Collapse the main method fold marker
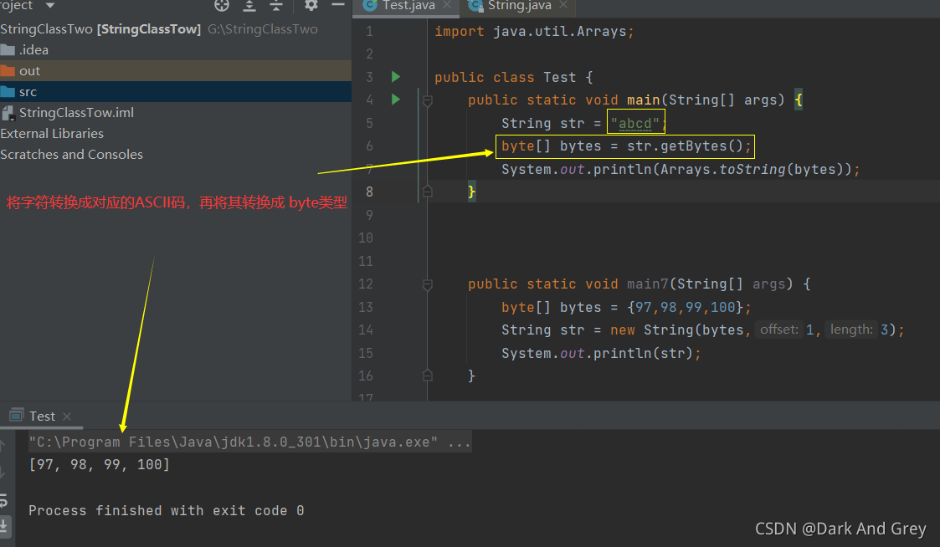This screenshot has height=547, width=940. [x=428, y=100]
